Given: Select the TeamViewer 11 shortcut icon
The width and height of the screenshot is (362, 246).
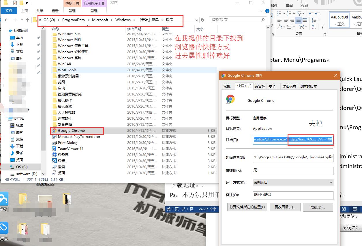Looking at the screenshot, I should (x=54, y=149).
